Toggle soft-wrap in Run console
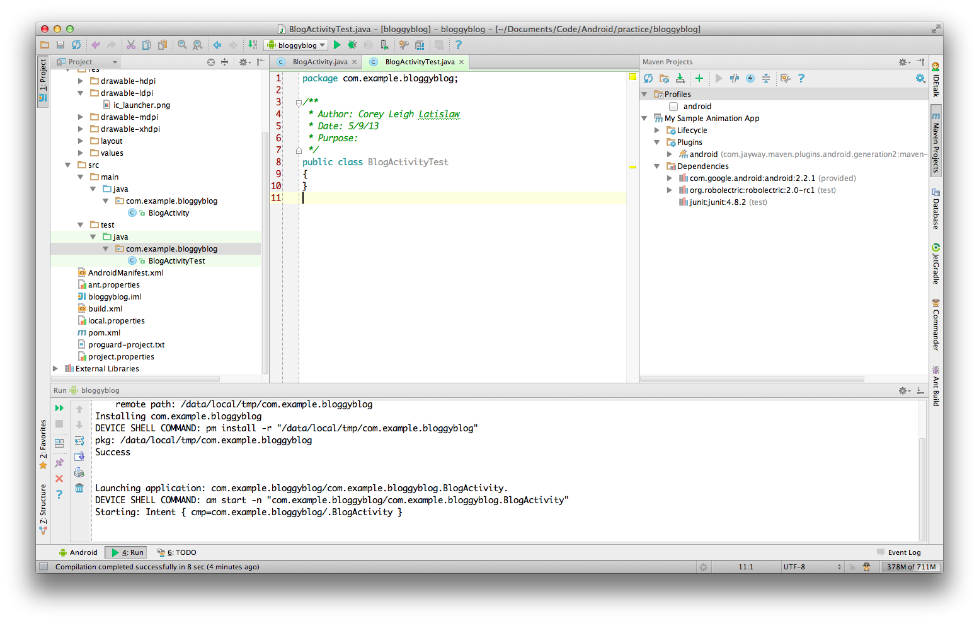This screenshot has width=979, height=623. click(x=79, y=441)
